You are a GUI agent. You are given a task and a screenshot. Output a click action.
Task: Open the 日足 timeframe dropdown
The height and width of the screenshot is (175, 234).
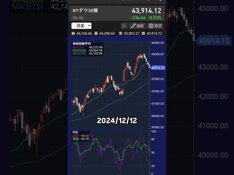click(81, 26)
